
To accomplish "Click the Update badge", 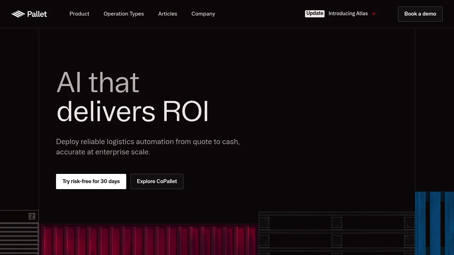I will [315, 13].
